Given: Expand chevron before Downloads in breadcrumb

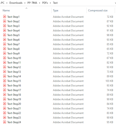Looking at the screenshot, I should (x=7, y=3).
